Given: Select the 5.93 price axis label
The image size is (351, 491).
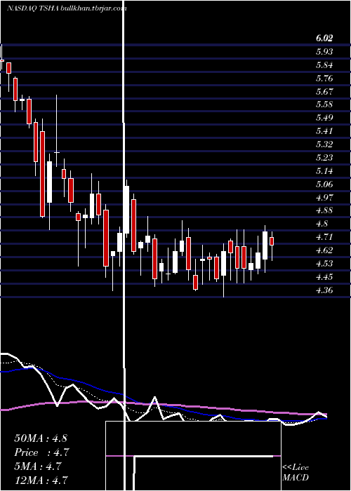Looking at the screenshot, I should (x=324, y=52).
